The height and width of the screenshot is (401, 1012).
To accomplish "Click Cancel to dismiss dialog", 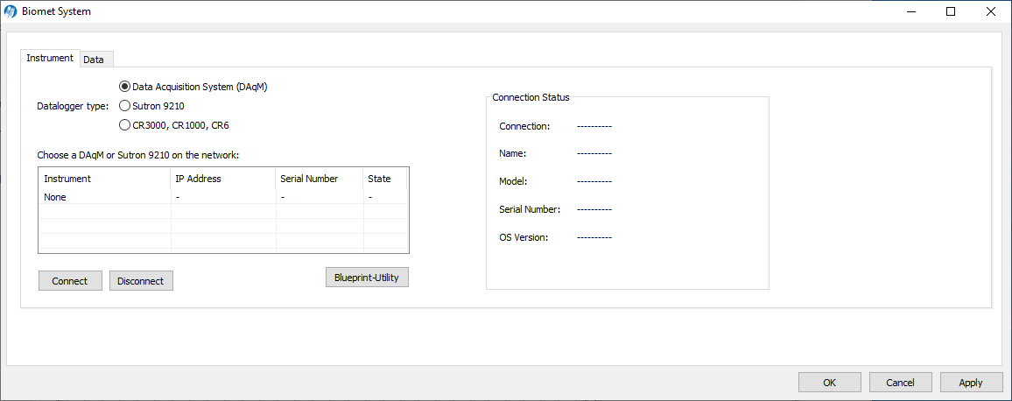I will pos(900,383).
